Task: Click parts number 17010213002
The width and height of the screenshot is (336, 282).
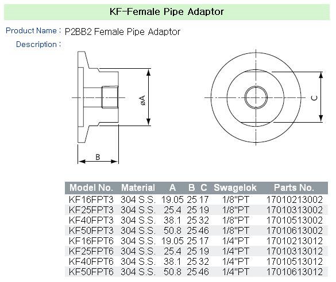Action: pyautogui.click(x=295, y=199)
